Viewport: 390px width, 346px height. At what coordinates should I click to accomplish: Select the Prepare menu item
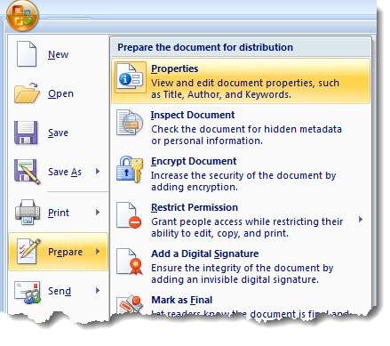coord(59,252)
